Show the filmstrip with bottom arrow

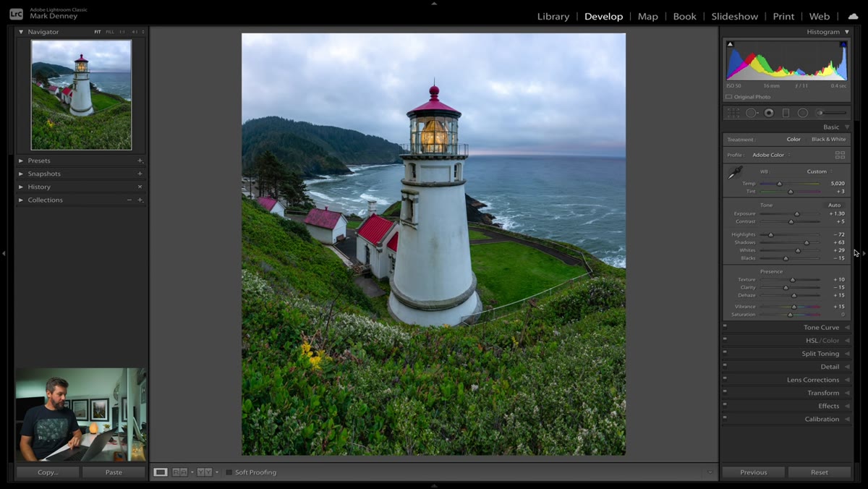click(434, 486)
